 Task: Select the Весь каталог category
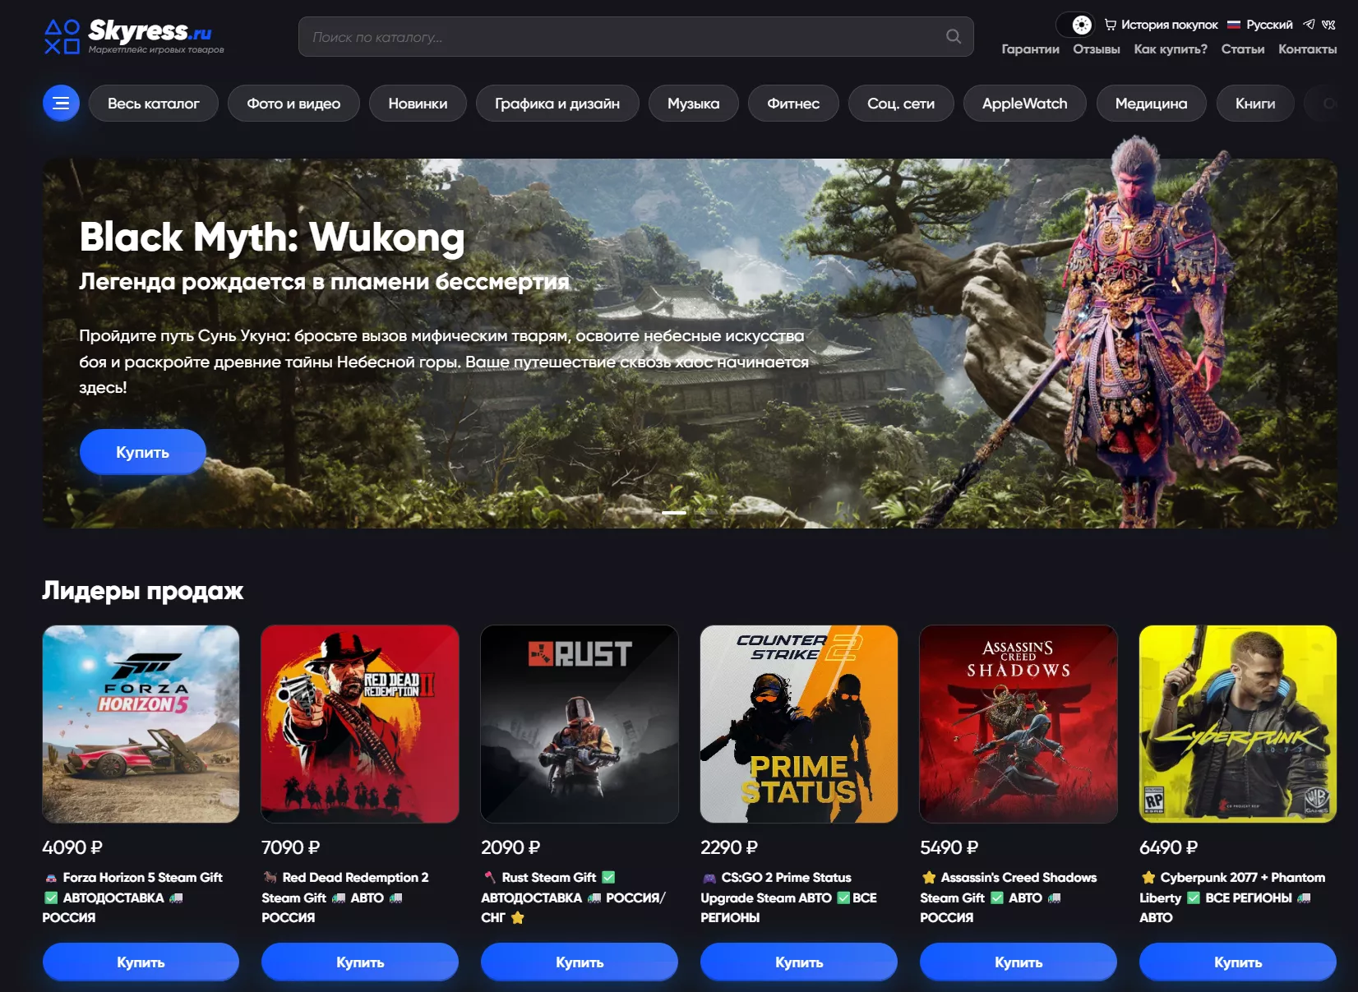click(154, 104)
